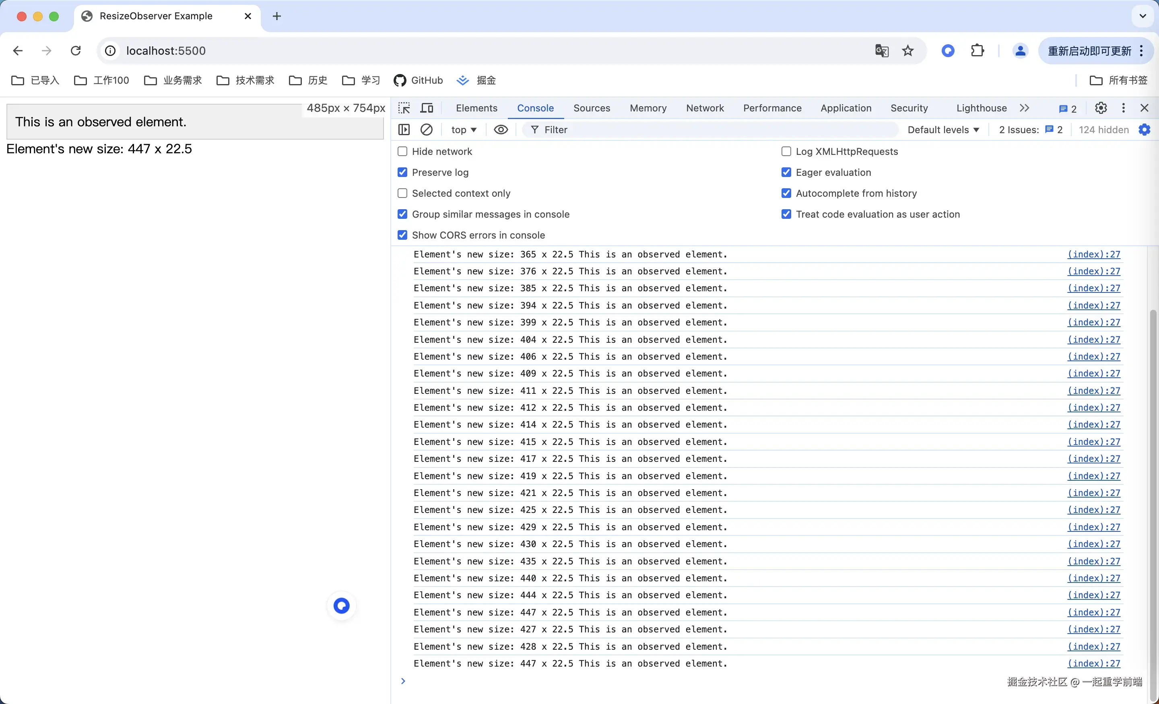Open the DevTools settings gear icon
This screenshot has height=704, width=1159.
click(1100, 108)
